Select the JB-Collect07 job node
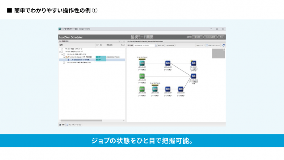 click(x=168, y=89)
